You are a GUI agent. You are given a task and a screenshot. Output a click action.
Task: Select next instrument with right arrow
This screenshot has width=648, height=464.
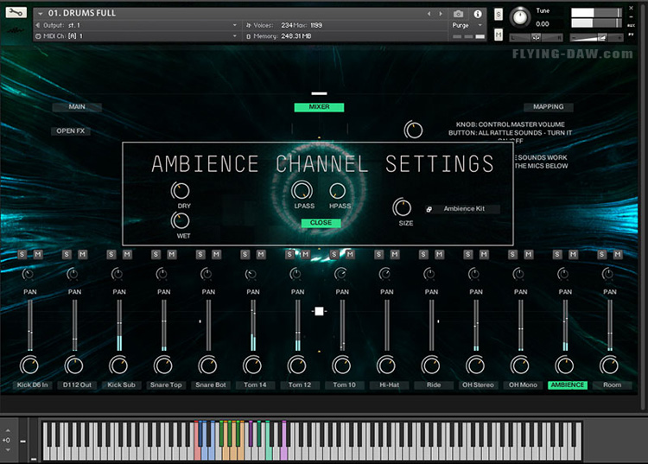tap(441, 14)
